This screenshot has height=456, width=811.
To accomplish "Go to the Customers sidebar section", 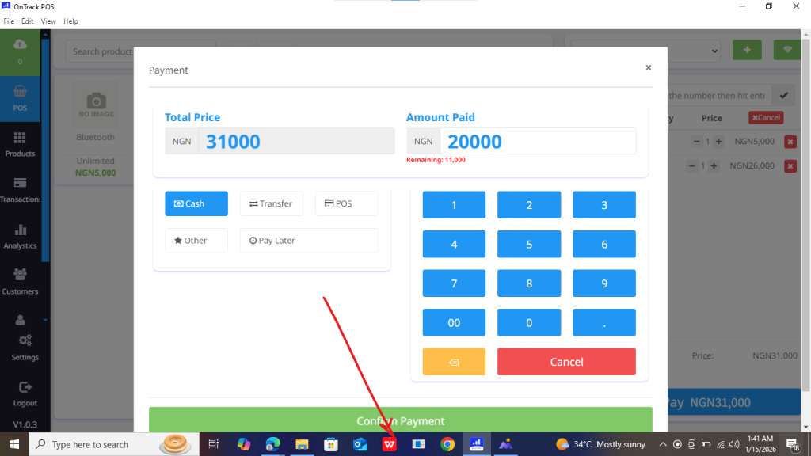I will pyautogui.click(x=21, y=281).
